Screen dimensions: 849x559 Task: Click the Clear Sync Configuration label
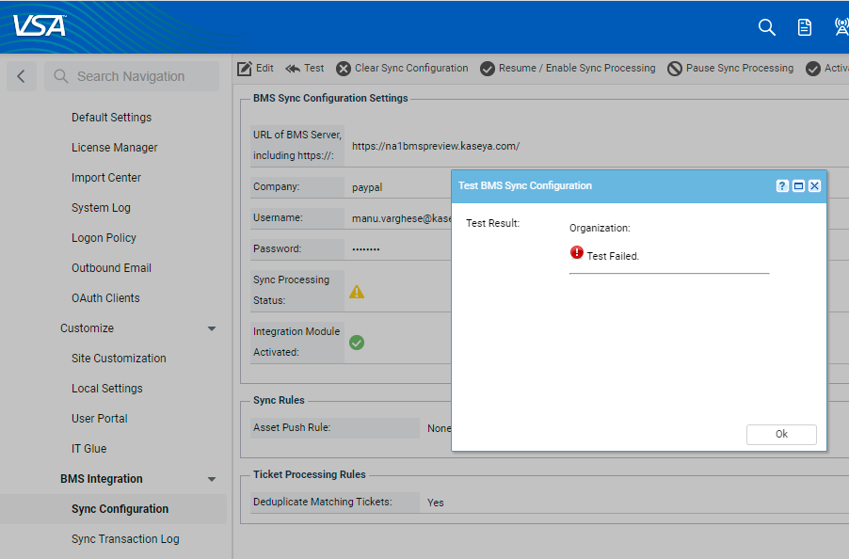[x=411, y=68]
